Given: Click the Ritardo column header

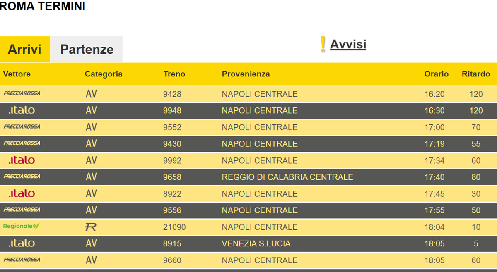Looking at the screenshot, I should 476,74.
